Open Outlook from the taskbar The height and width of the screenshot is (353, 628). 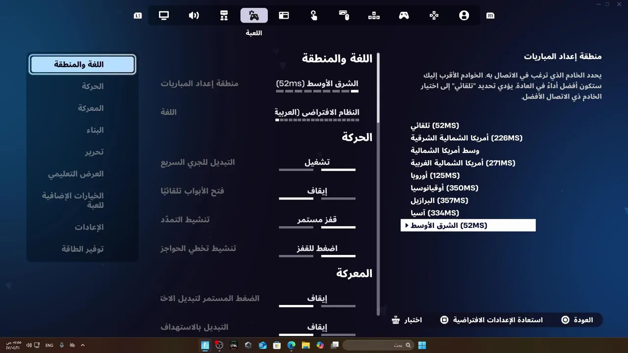(x=262, y=345)
